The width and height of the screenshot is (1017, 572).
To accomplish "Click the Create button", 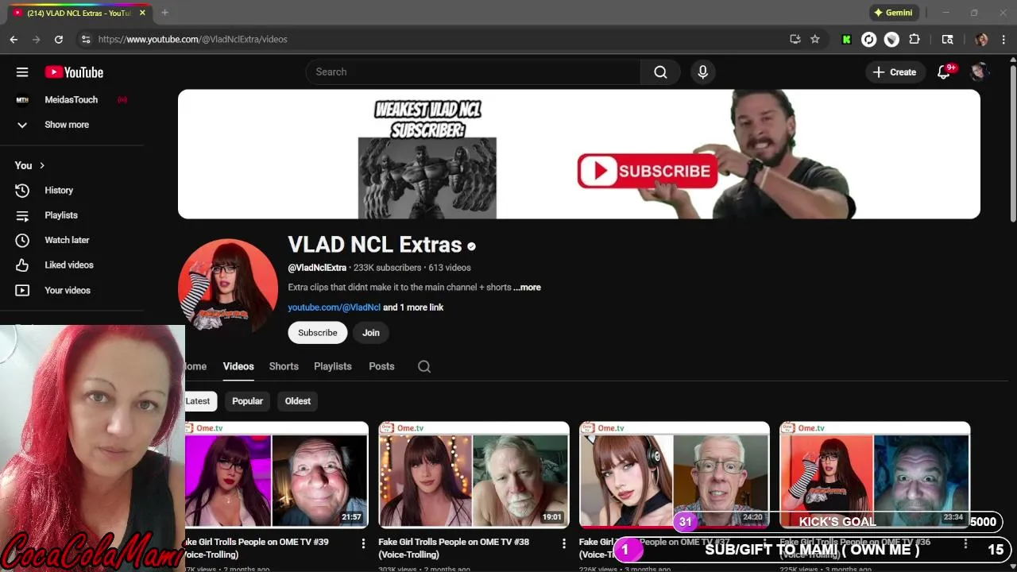I will tap(895, 72).
